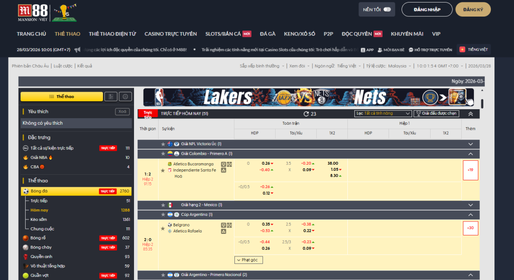514x280 pixels.
Task: Favorite the Cúp Argentina league star
Action: [x=163, y=214]
